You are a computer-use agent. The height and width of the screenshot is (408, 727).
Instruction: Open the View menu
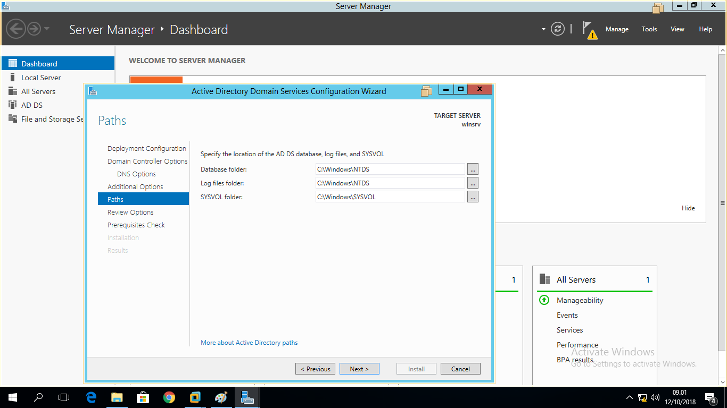click(x=677, y=29)
